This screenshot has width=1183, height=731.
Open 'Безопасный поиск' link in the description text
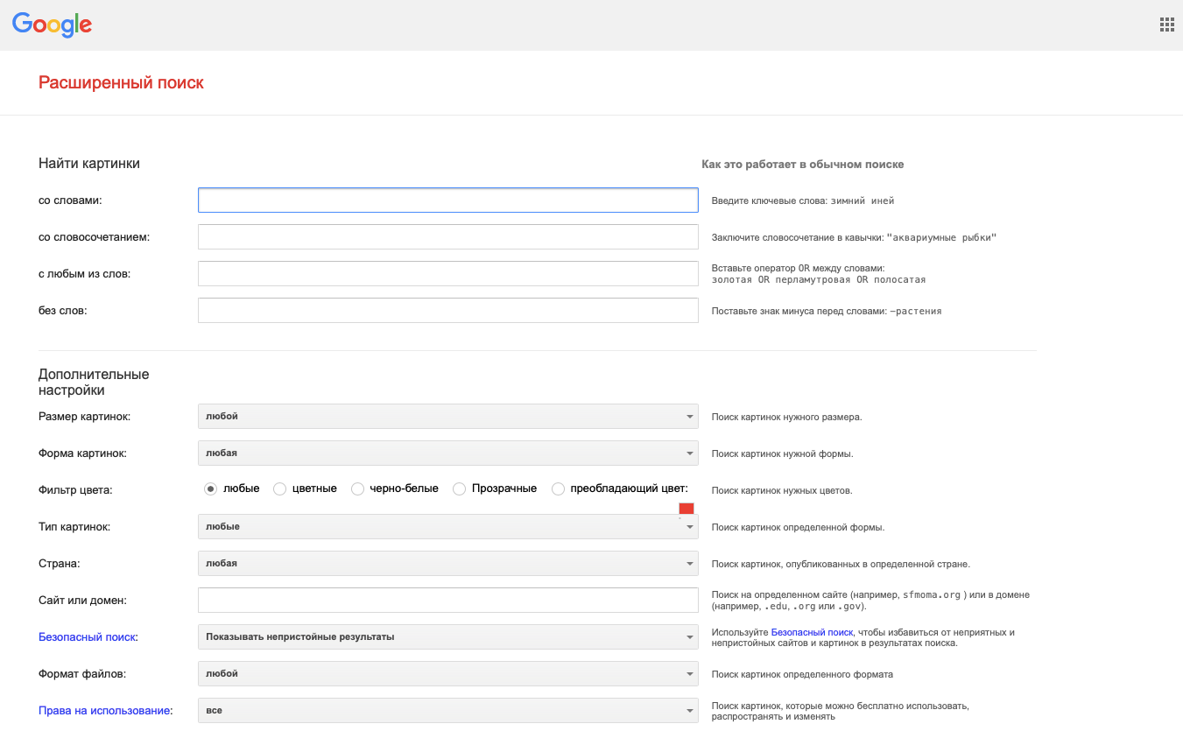(x=812, y=632)
